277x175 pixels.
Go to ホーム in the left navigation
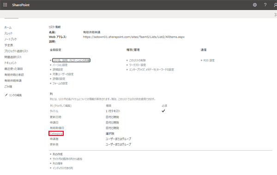pos(8,28)
